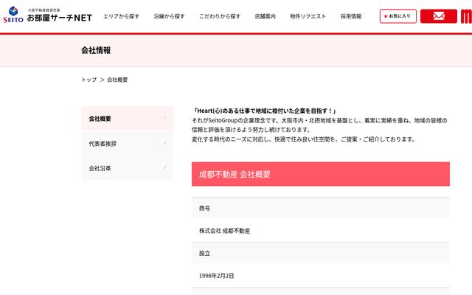Select 会社沿革 in the side menu
The width and height of the screenshot is (472, 295).
127,168
